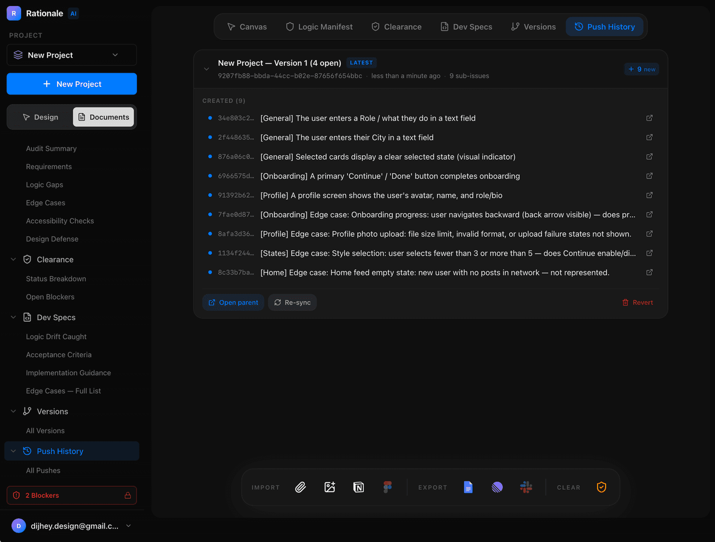Switch to the Clearance tab
This screenshot has height=542, width=715.
tap(396, 27)
